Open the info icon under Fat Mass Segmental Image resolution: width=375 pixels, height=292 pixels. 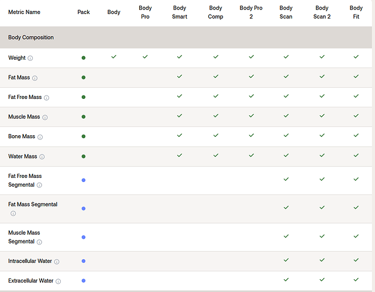[13, 214]
